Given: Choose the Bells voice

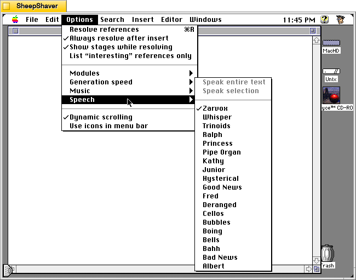Looking at the screenshot, I should (x=233, y=240).
